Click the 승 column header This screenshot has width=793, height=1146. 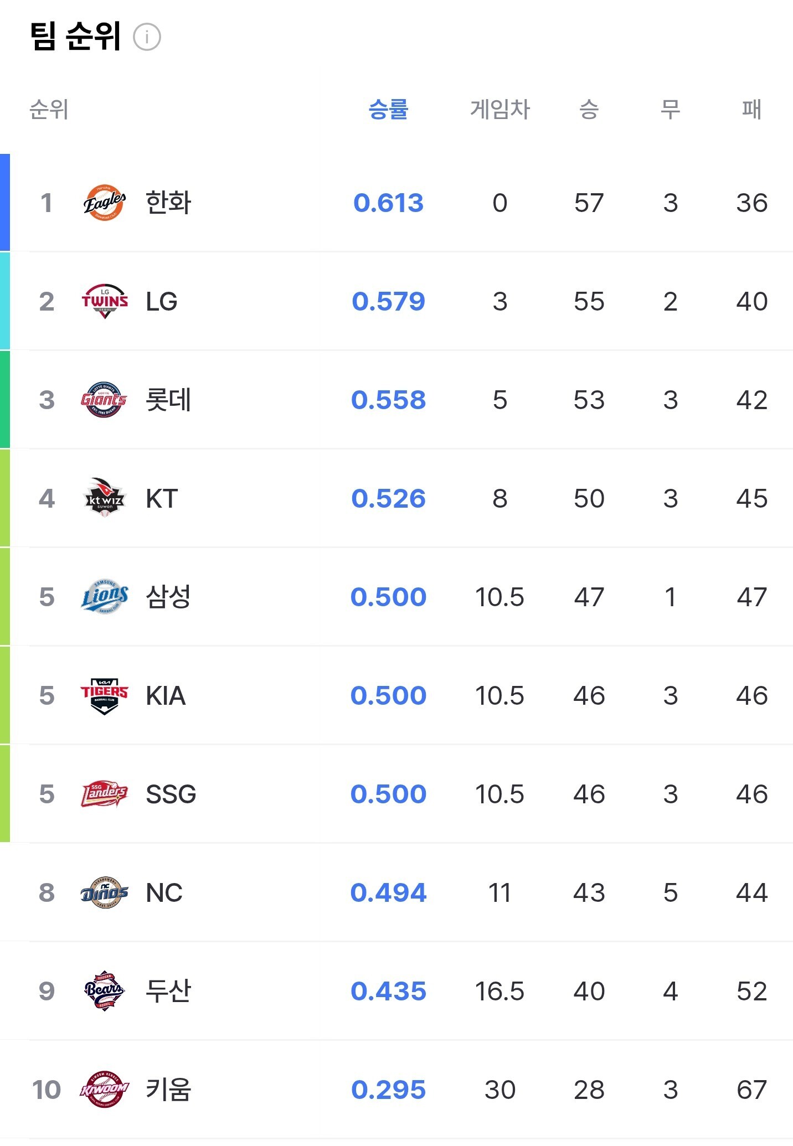click(589, 109)
